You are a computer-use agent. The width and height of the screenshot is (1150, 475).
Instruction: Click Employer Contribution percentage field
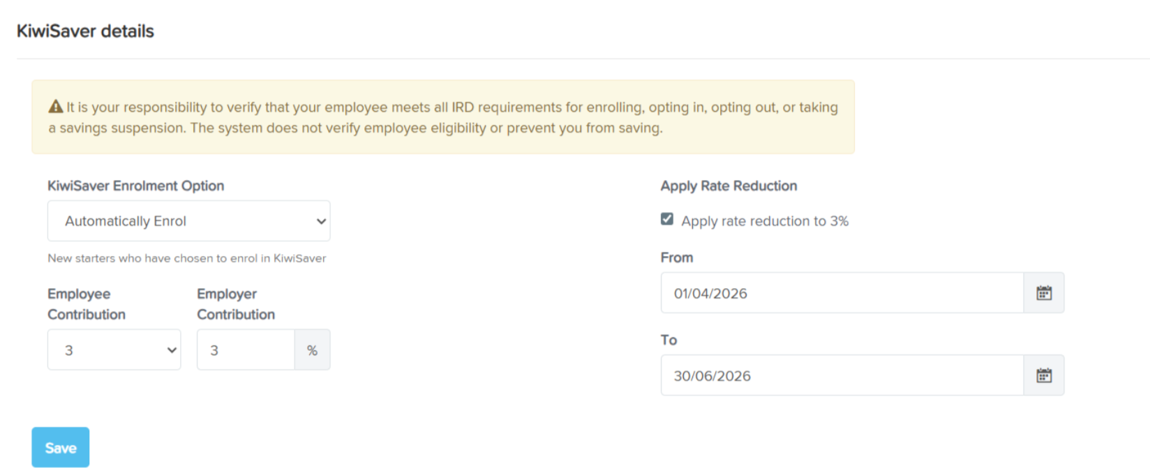pos(246,350)
